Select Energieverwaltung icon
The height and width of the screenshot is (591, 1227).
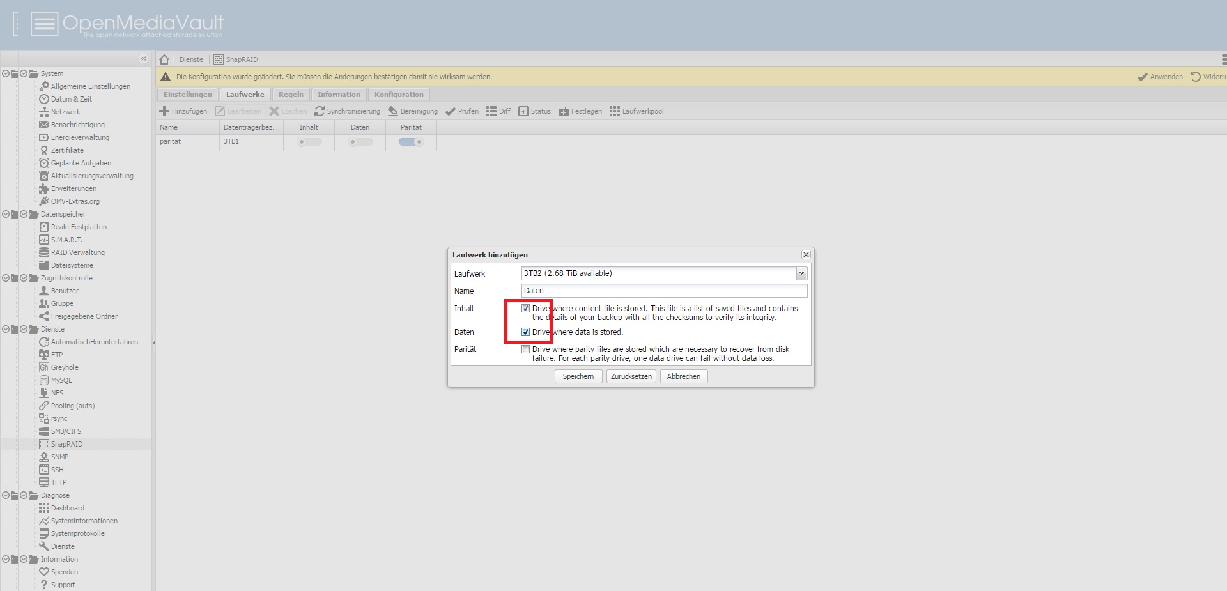[x=44, y=137]
